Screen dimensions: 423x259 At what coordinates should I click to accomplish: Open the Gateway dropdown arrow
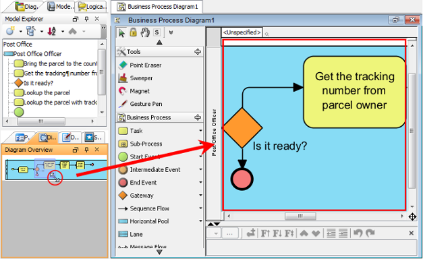[x=201, y=195]
